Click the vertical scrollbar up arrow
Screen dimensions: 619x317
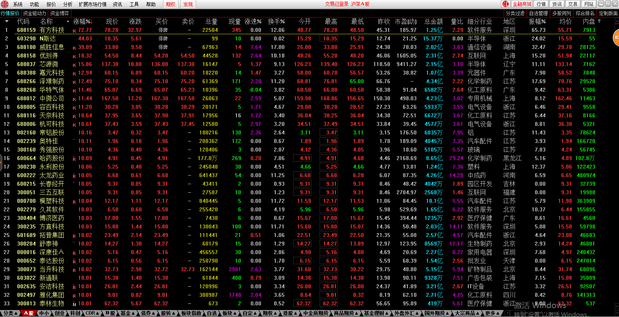click(x=616, y=21)
